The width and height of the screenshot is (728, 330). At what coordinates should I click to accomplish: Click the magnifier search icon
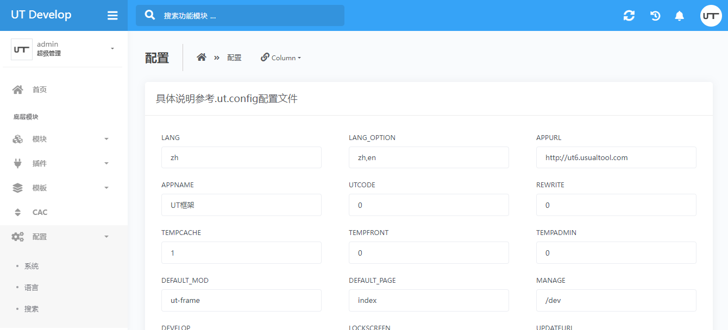point(150,15)
